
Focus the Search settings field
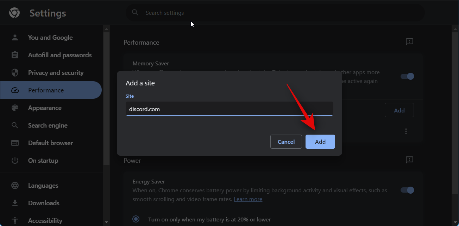tap(275, 13)
